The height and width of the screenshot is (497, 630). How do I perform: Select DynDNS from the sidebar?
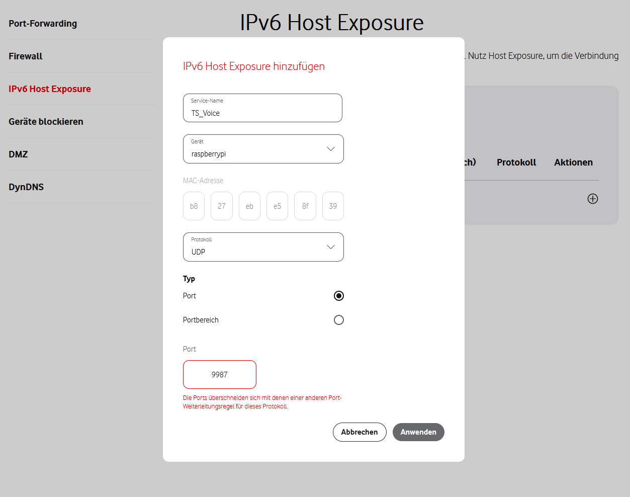click(26, 187)
